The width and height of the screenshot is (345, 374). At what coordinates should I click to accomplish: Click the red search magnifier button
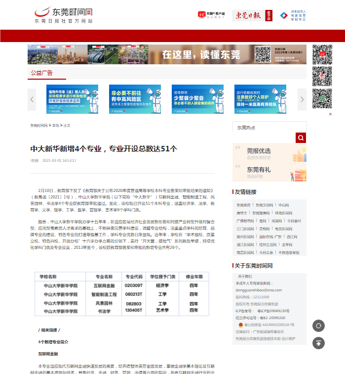pos(301,138)
